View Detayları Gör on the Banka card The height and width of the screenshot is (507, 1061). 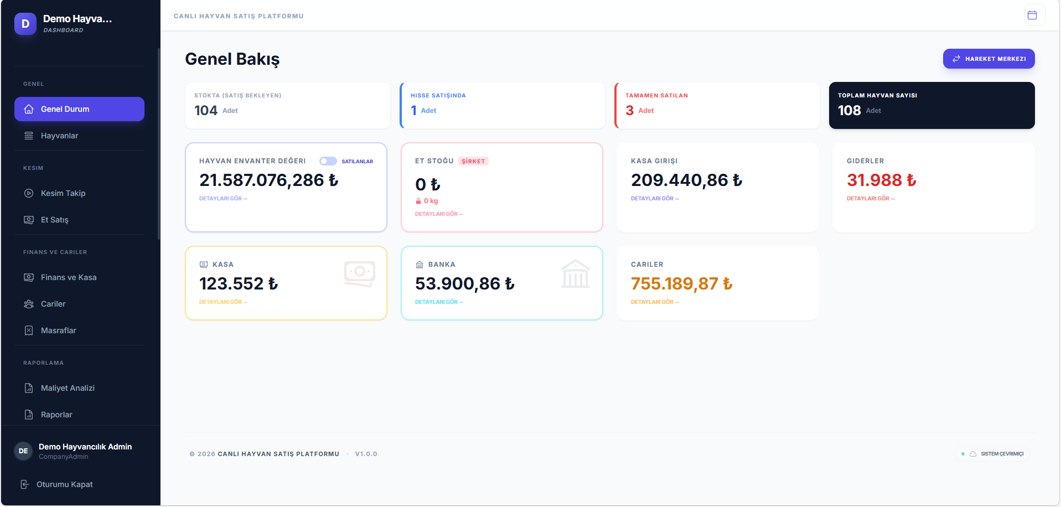pyautogui.click(x=438, y=302)
